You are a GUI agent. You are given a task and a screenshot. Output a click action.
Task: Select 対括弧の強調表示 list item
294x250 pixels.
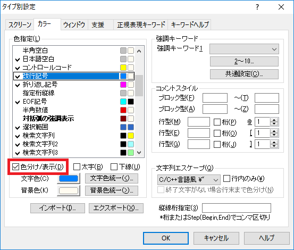(x=74, y=119)
